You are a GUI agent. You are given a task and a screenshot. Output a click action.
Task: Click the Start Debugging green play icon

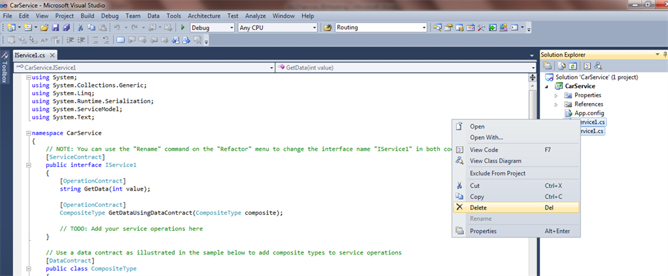coord(183,27)
